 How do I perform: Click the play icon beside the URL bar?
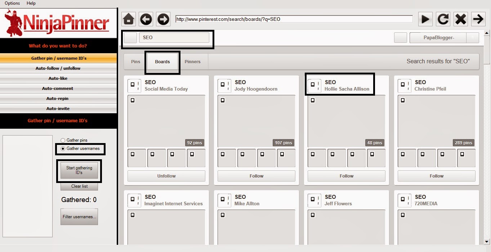pyautogui.click(x=425, y=19)
